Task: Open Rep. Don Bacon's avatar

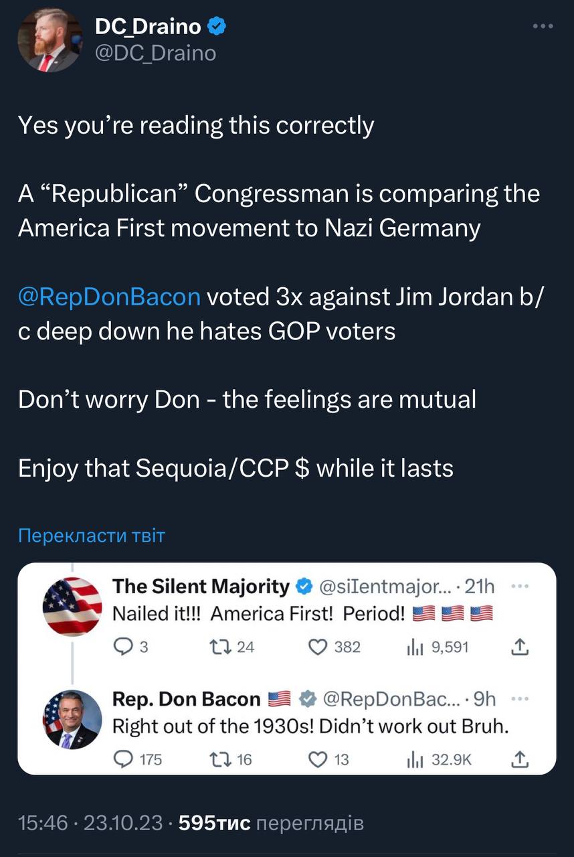Action: [72, 719]
